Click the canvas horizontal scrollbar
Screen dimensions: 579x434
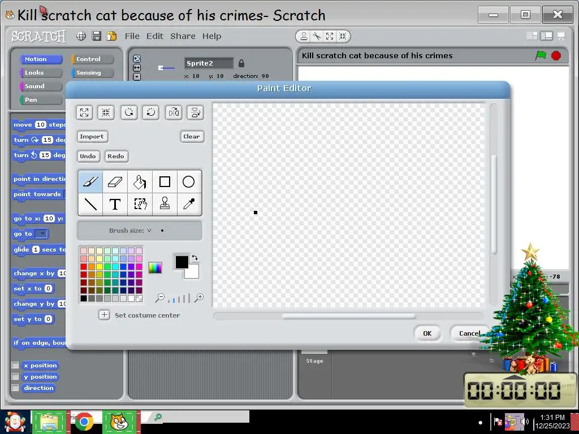point(348,316)
